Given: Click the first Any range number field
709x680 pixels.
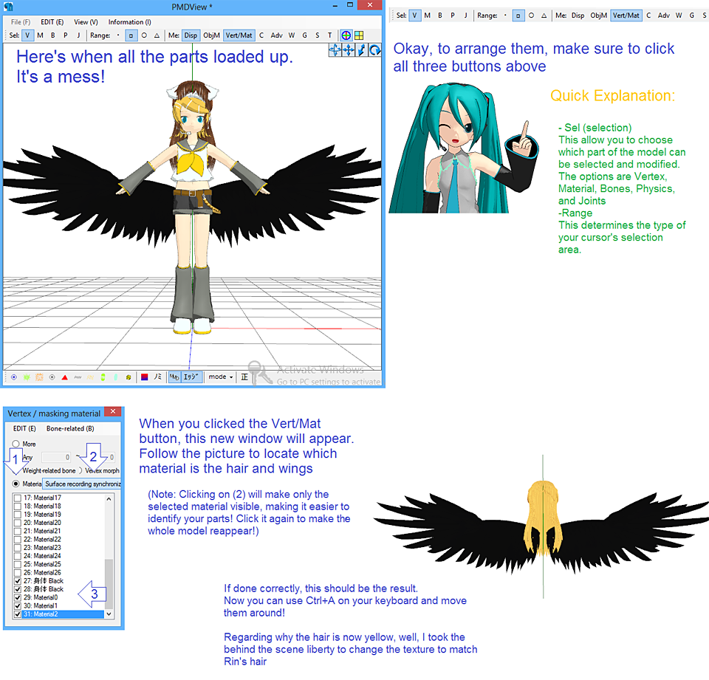Looking at the screenshot, I should (57, 458).
